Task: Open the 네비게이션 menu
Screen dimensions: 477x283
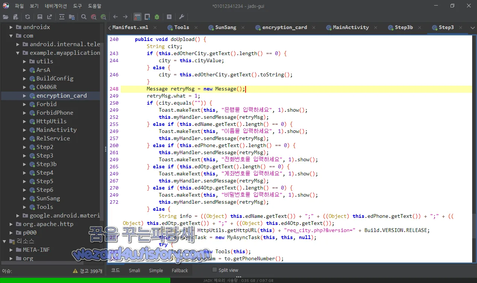Action: pos(56,6)
